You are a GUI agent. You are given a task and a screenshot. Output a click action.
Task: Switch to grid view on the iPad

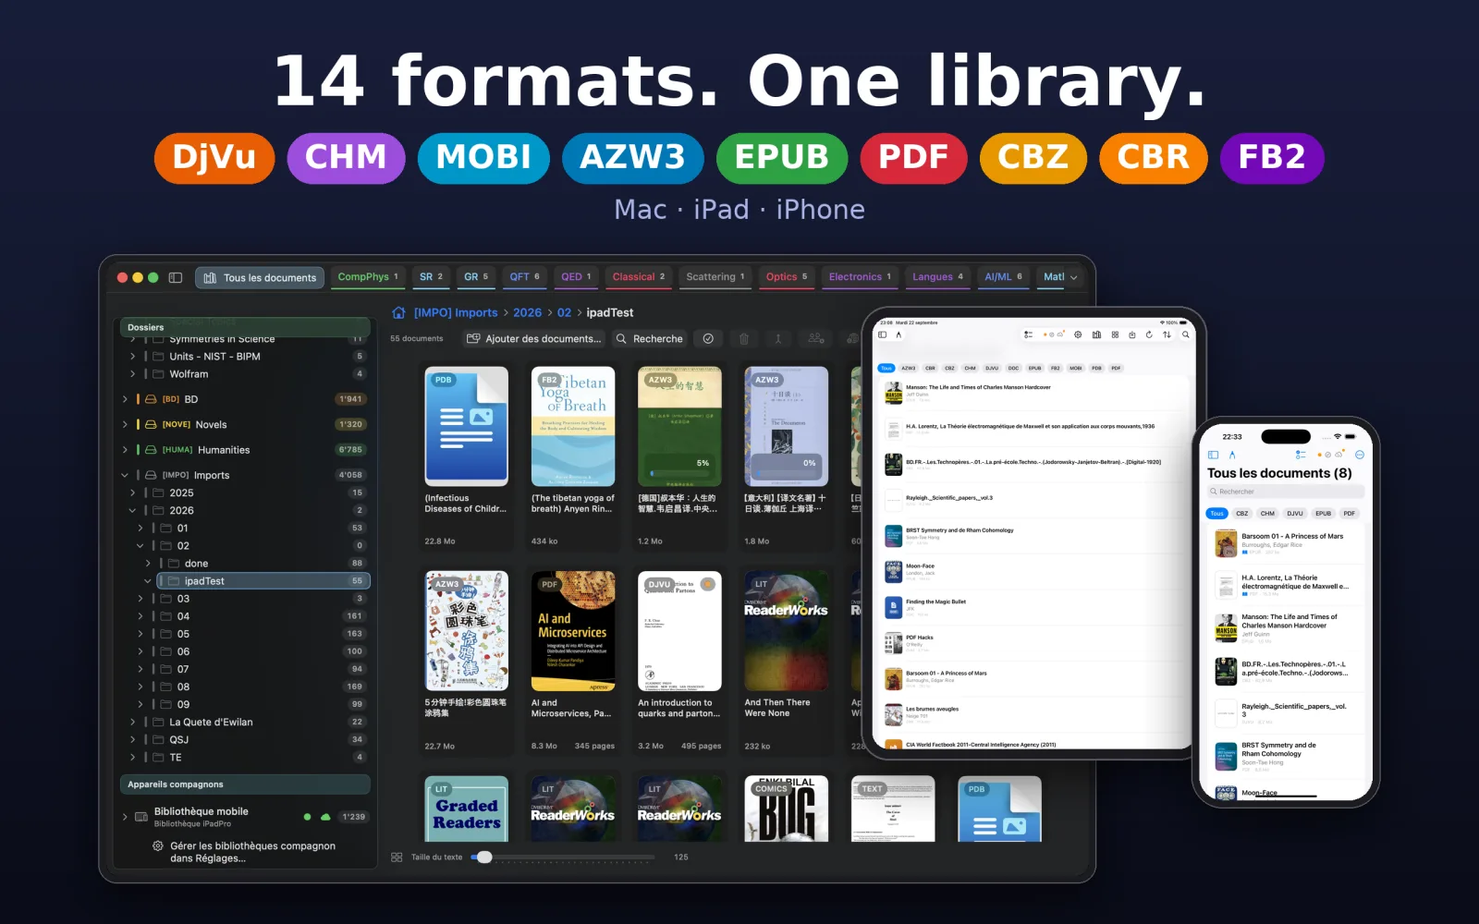click(x=1115, y=334)
